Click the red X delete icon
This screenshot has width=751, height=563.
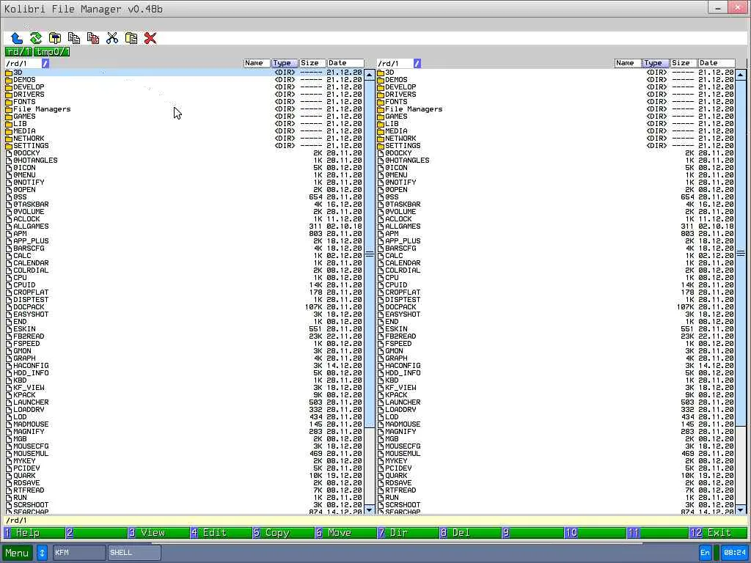(150, 38)
